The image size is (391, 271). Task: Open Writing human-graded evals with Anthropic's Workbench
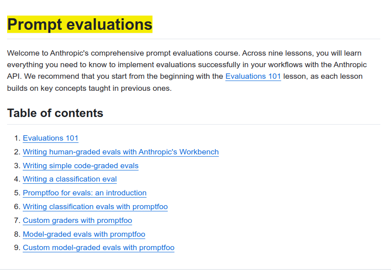[x=120, y=152]
